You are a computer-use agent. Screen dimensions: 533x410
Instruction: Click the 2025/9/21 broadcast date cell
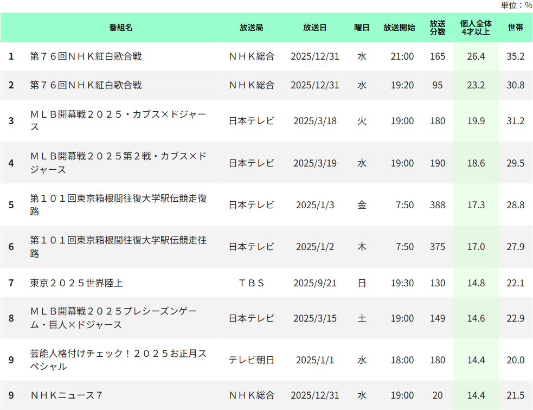314,283
